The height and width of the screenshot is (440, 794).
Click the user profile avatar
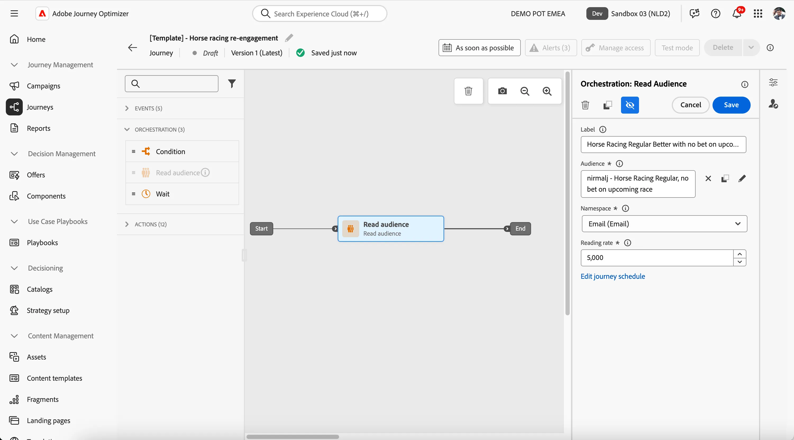click(x=779, y=14)
